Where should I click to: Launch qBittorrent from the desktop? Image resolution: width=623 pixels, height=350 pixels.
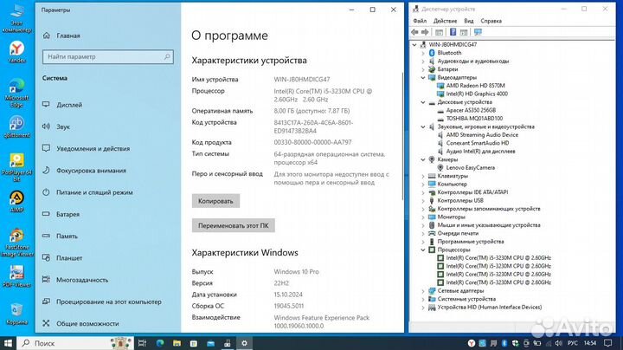point(16,126)
